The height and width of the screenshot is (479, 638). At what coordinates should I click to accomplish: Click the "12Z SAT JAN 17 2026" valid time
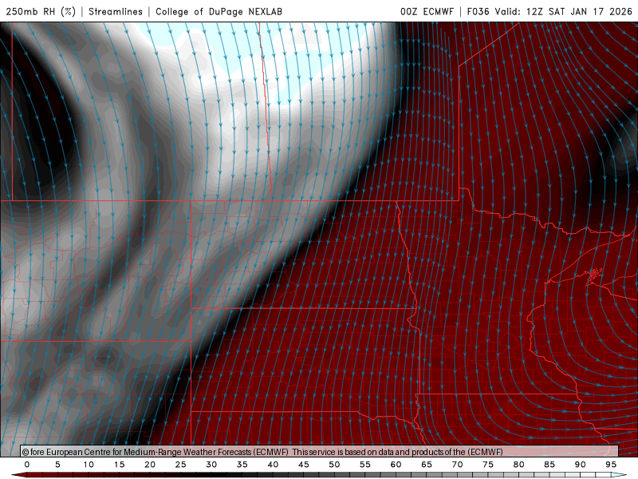click(x=579, y=11)
